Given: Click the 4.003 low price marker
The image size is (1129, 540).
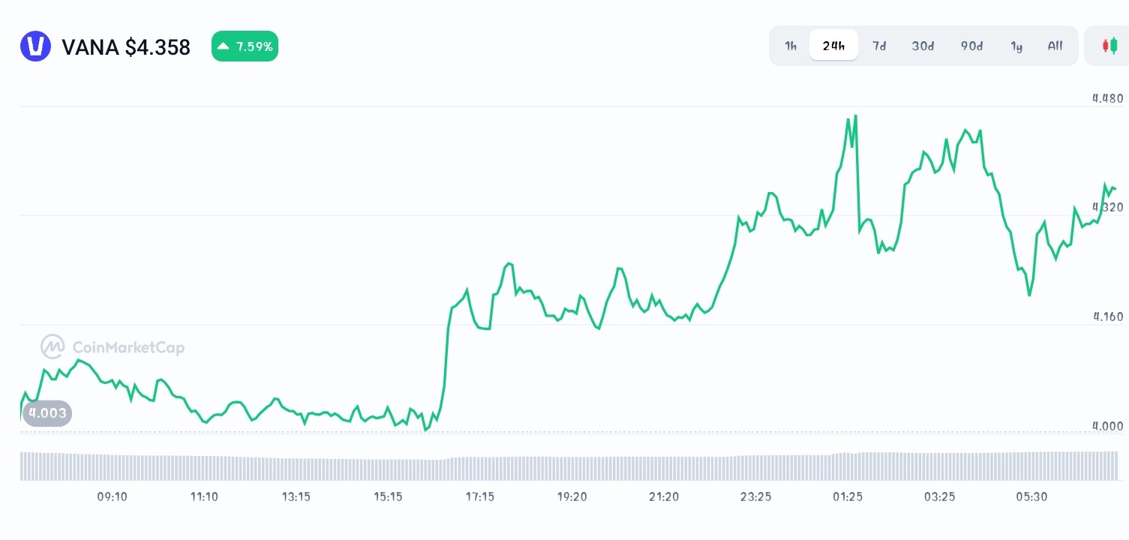Looking at the screenshot, I should 47,413.
